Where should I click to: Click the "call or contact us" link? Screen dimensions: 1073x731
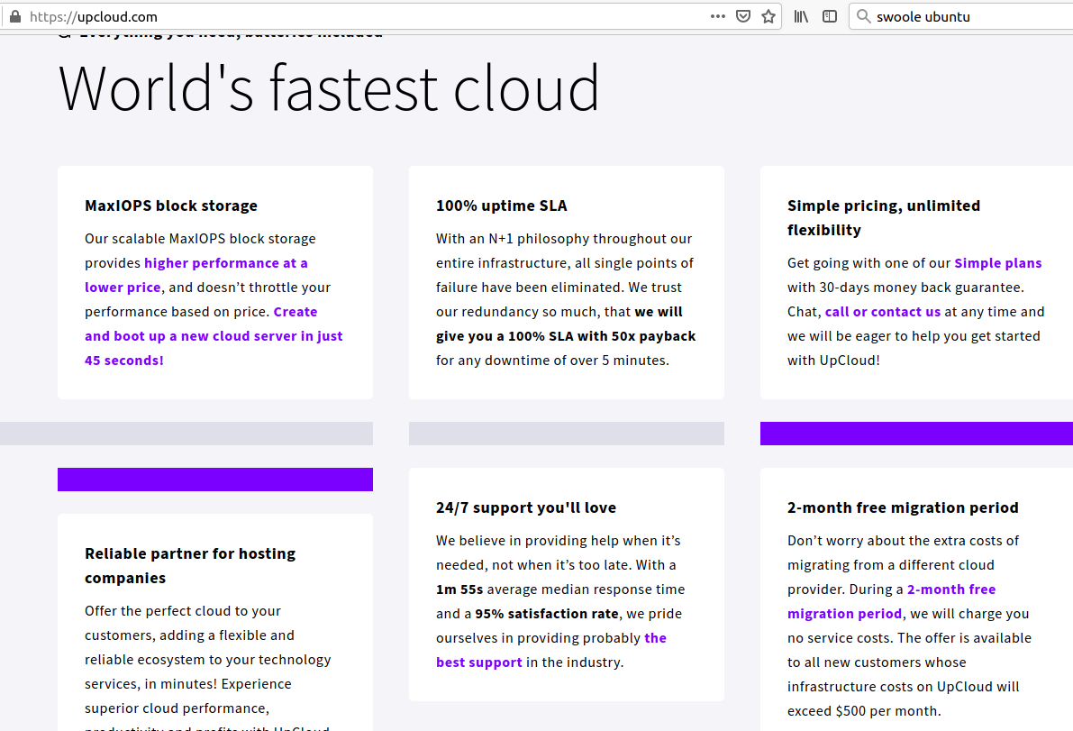(x=882, y=312)
